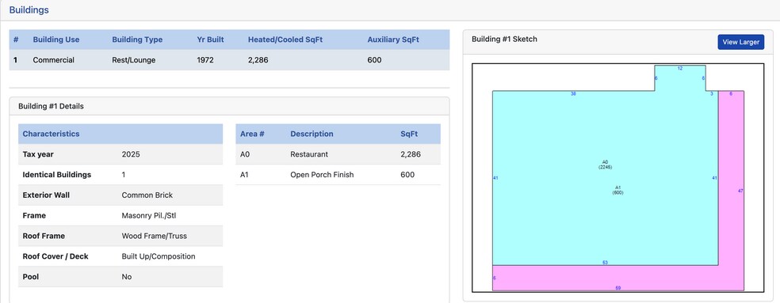780x303 pixels.
Task: Select the Commercial building use cell
Action: 54,60
